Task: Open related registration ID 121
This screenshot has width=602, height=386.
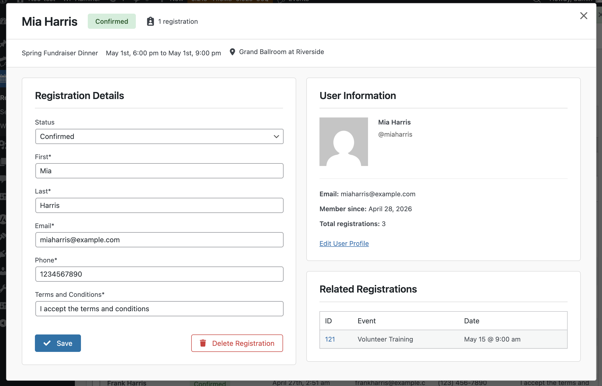Action: click(x=330, y=339)
